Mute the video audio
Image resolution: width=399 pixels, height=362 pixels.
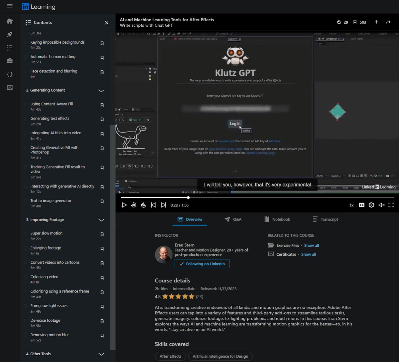pos(381,205)
